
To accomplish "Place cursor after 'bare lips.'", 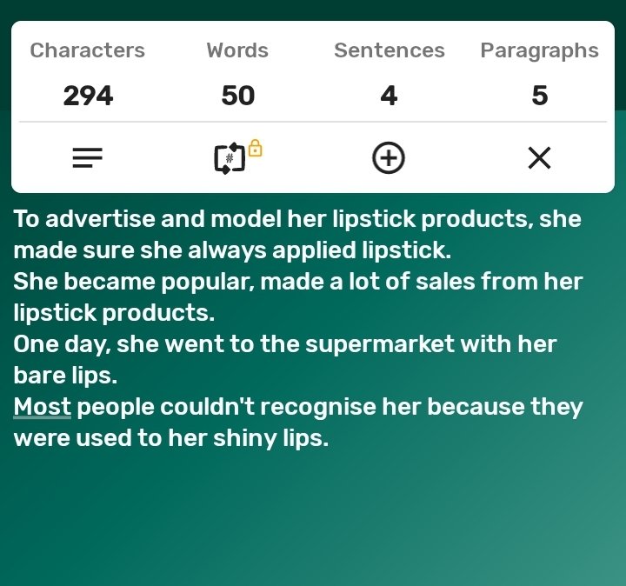I will pyautogui.click(x=118, y=376).
